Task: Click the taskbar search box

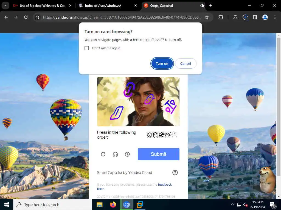Action: [x=53, y=205]
